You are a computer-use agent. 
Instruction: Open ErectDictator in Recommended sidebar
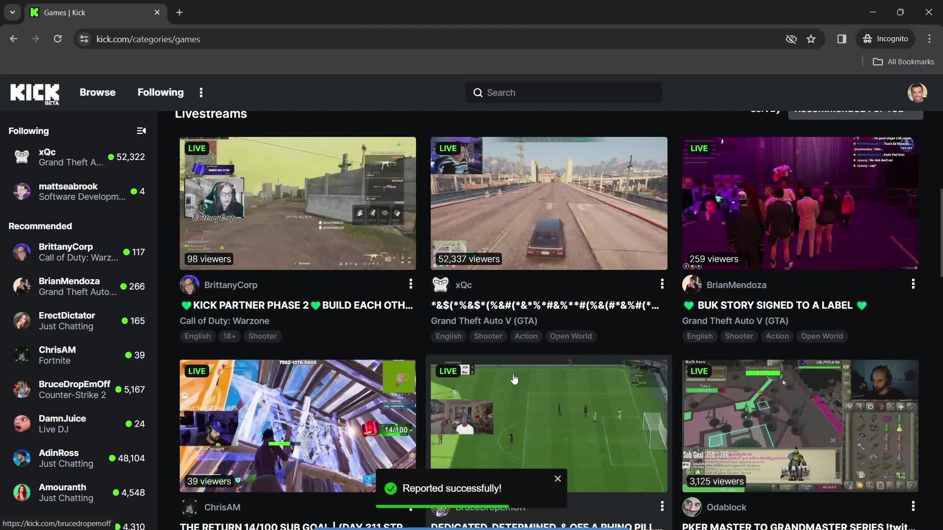(x=79, y=320)
